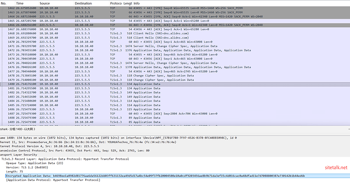Select packet 1468 Client Hello row
Image resolution: width=350 pixels, height=192 pixels.
click(x=175, y=33)
